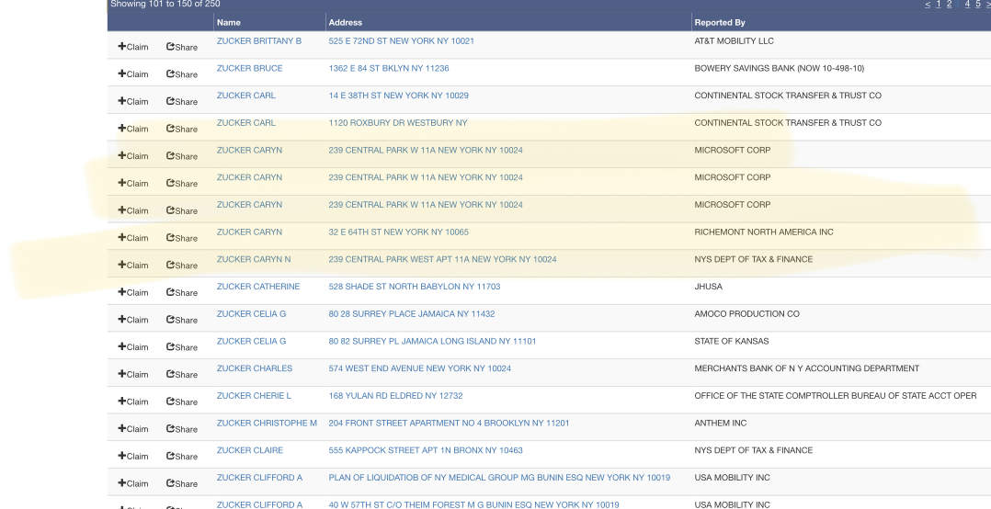This screenshot has width=991, height=509.
Task: Share the ZUCKER CARYN N entry
Action: click(x=182, y=265)
